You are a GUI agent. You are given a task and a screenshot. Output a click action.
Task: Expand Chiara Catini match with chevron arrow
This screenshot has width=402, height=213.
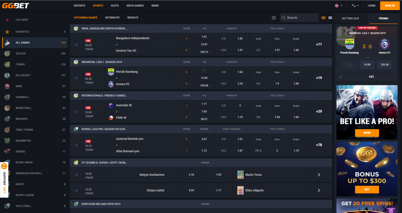[319, 190]
